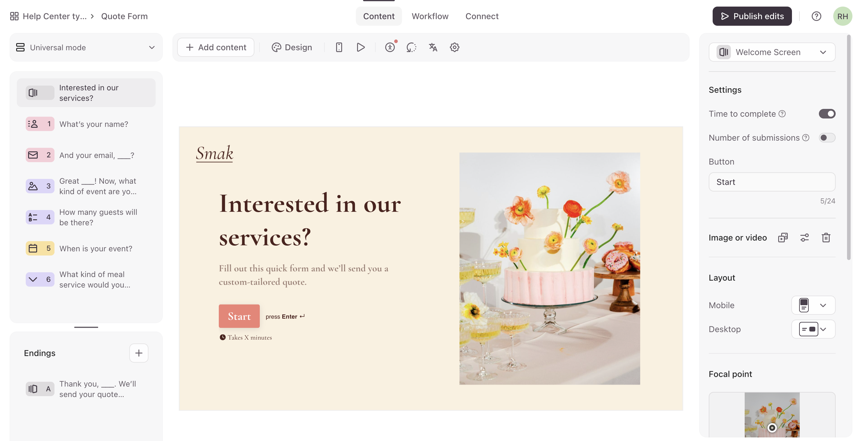Open the Desktop layout dropdown
The height and width of the screenshot is (441, 862).
click(x=813, y=329)
